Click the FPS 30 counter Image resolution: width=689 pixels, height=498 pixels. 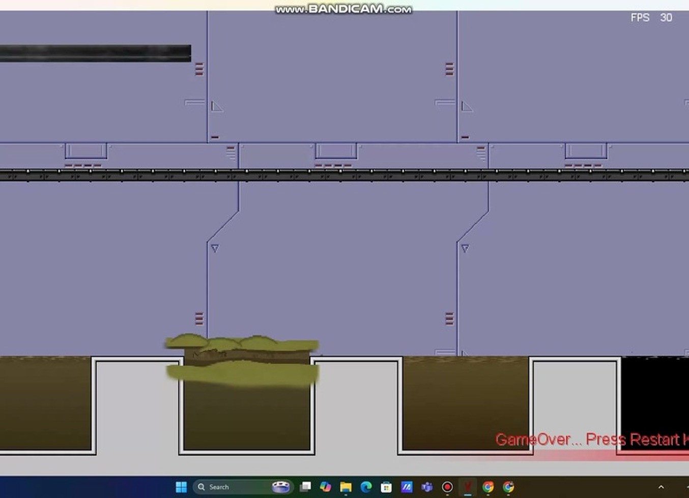(x=651, y=18)
